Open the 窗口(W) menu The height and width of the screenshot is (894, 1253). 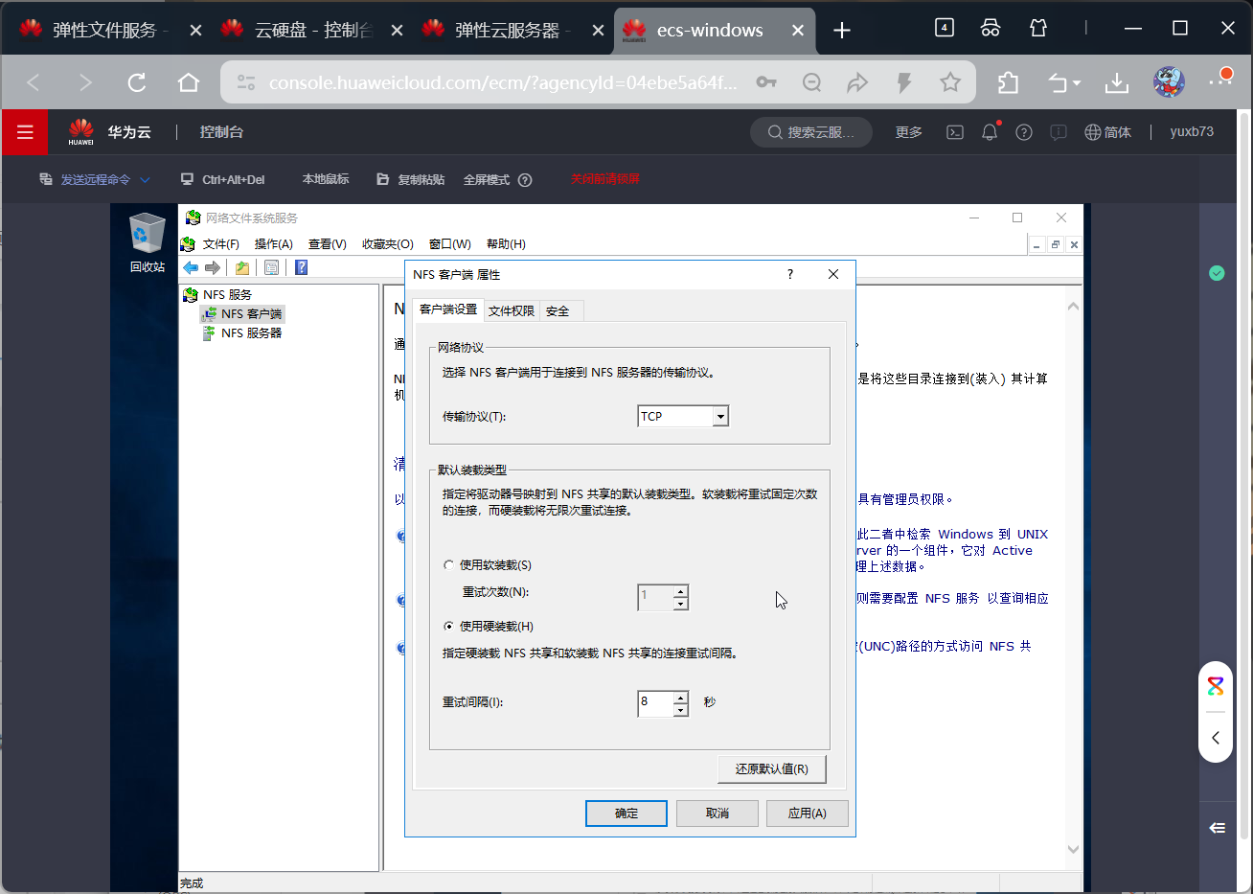450,244
